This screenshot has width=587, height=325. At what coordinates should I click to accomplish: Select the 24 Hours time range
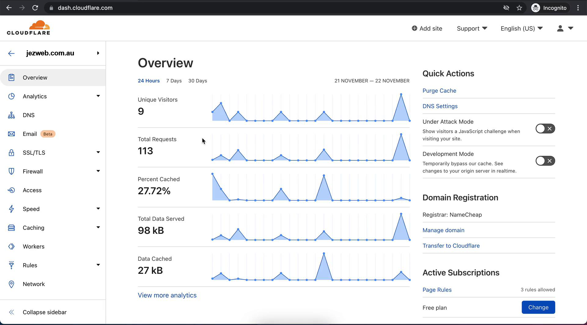149,81
